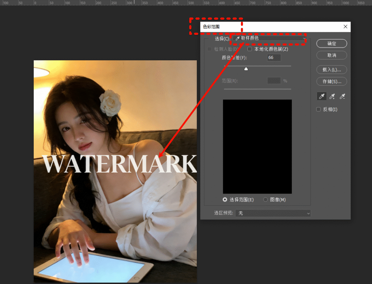Click the horizontal ruler at the top

(182, 3)
